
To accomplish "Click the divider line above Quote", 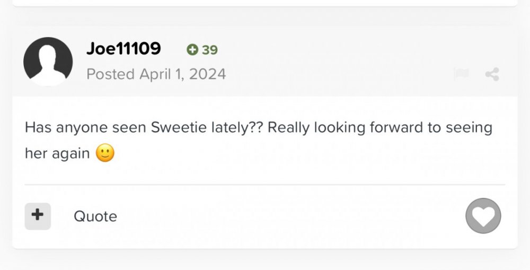I will click(264, 185).
